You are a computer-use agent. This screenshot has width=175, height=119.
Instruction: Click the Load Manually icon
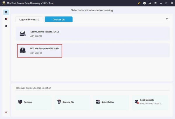(136, 102)
